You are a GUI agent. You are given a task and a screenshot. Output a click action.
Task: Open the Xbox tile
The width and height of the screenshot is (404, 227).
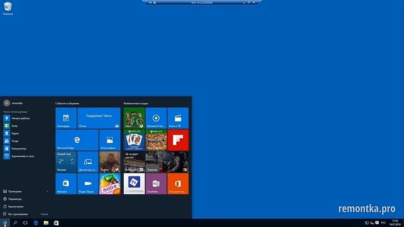pyautogui.click(x=134, y=118)
